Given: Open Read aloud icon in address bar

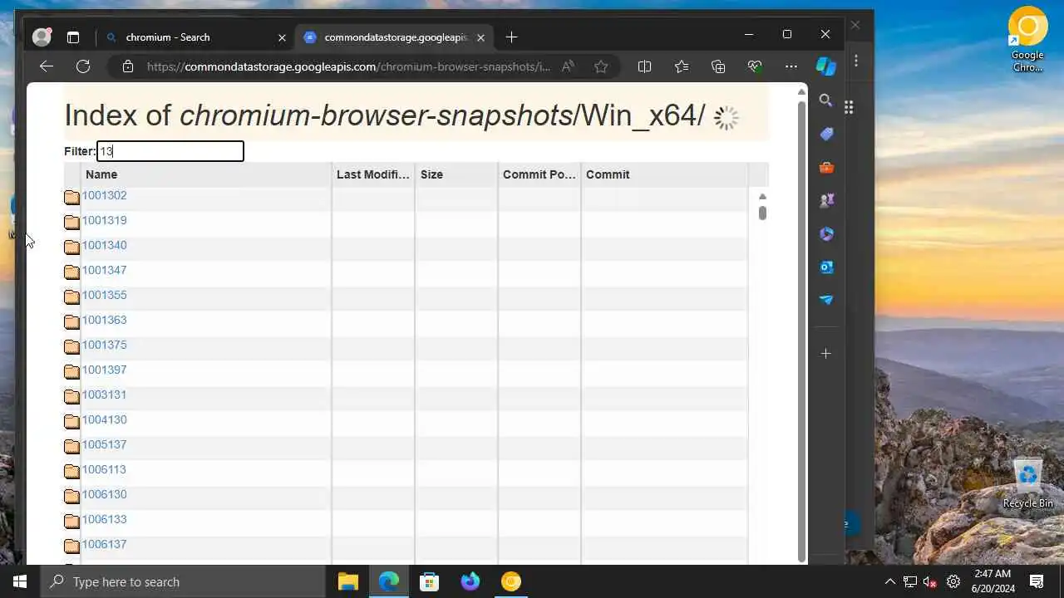Looking at the screenshot, I should tap(568, 66).
